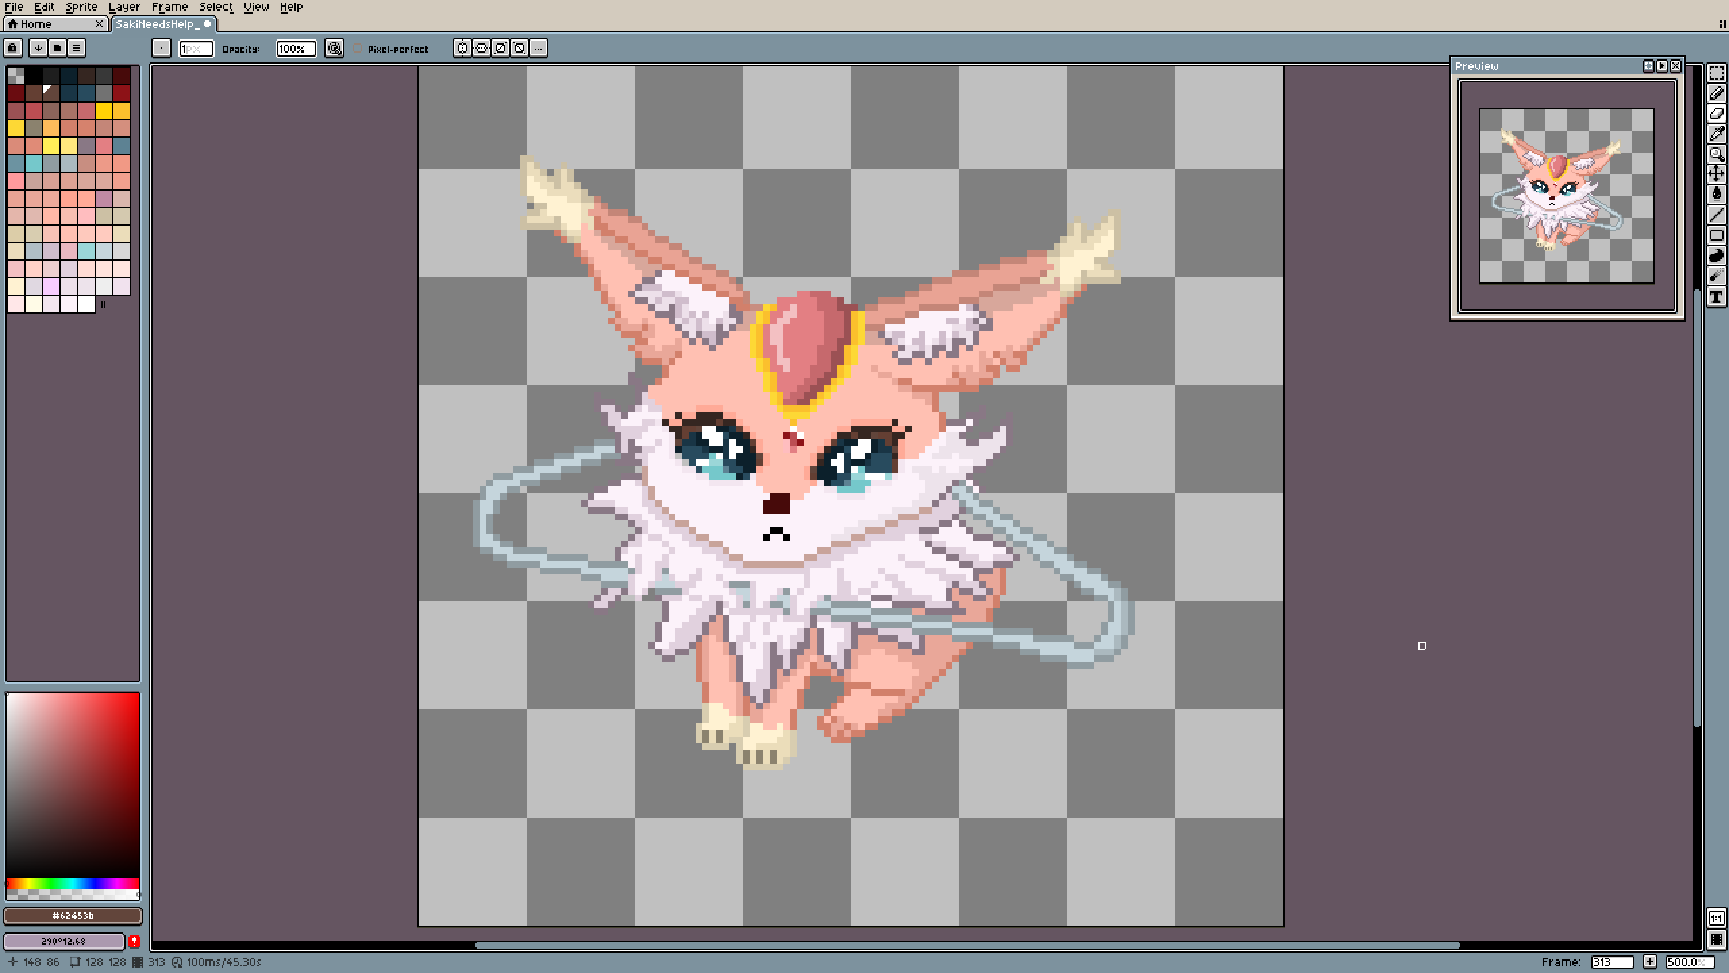Click the sprite thumbnail in Preview

click(1566, 196)
